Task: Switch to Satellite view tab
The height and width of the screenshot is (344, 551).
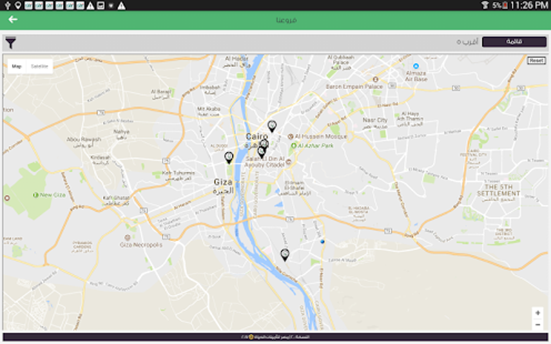Action: (39, 66)
